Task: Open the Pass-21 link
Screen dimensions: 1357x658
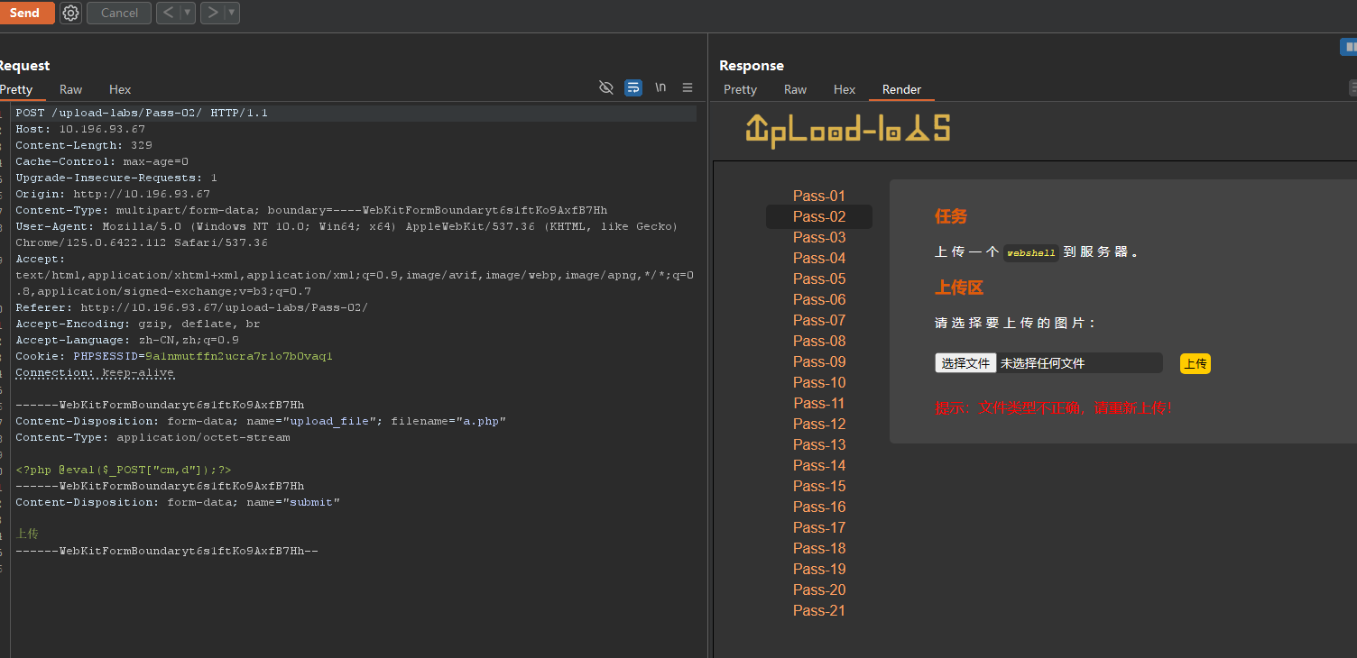Action: [x=819, y=610]
